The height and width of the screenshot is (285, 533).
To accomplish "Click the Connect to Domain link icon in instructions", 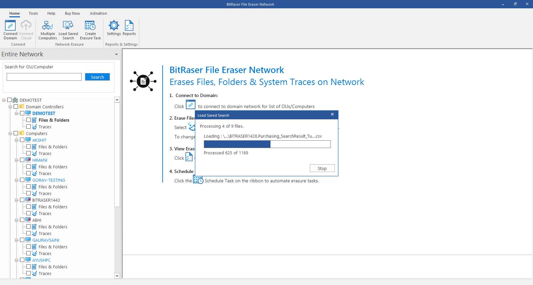I will 191,105.
